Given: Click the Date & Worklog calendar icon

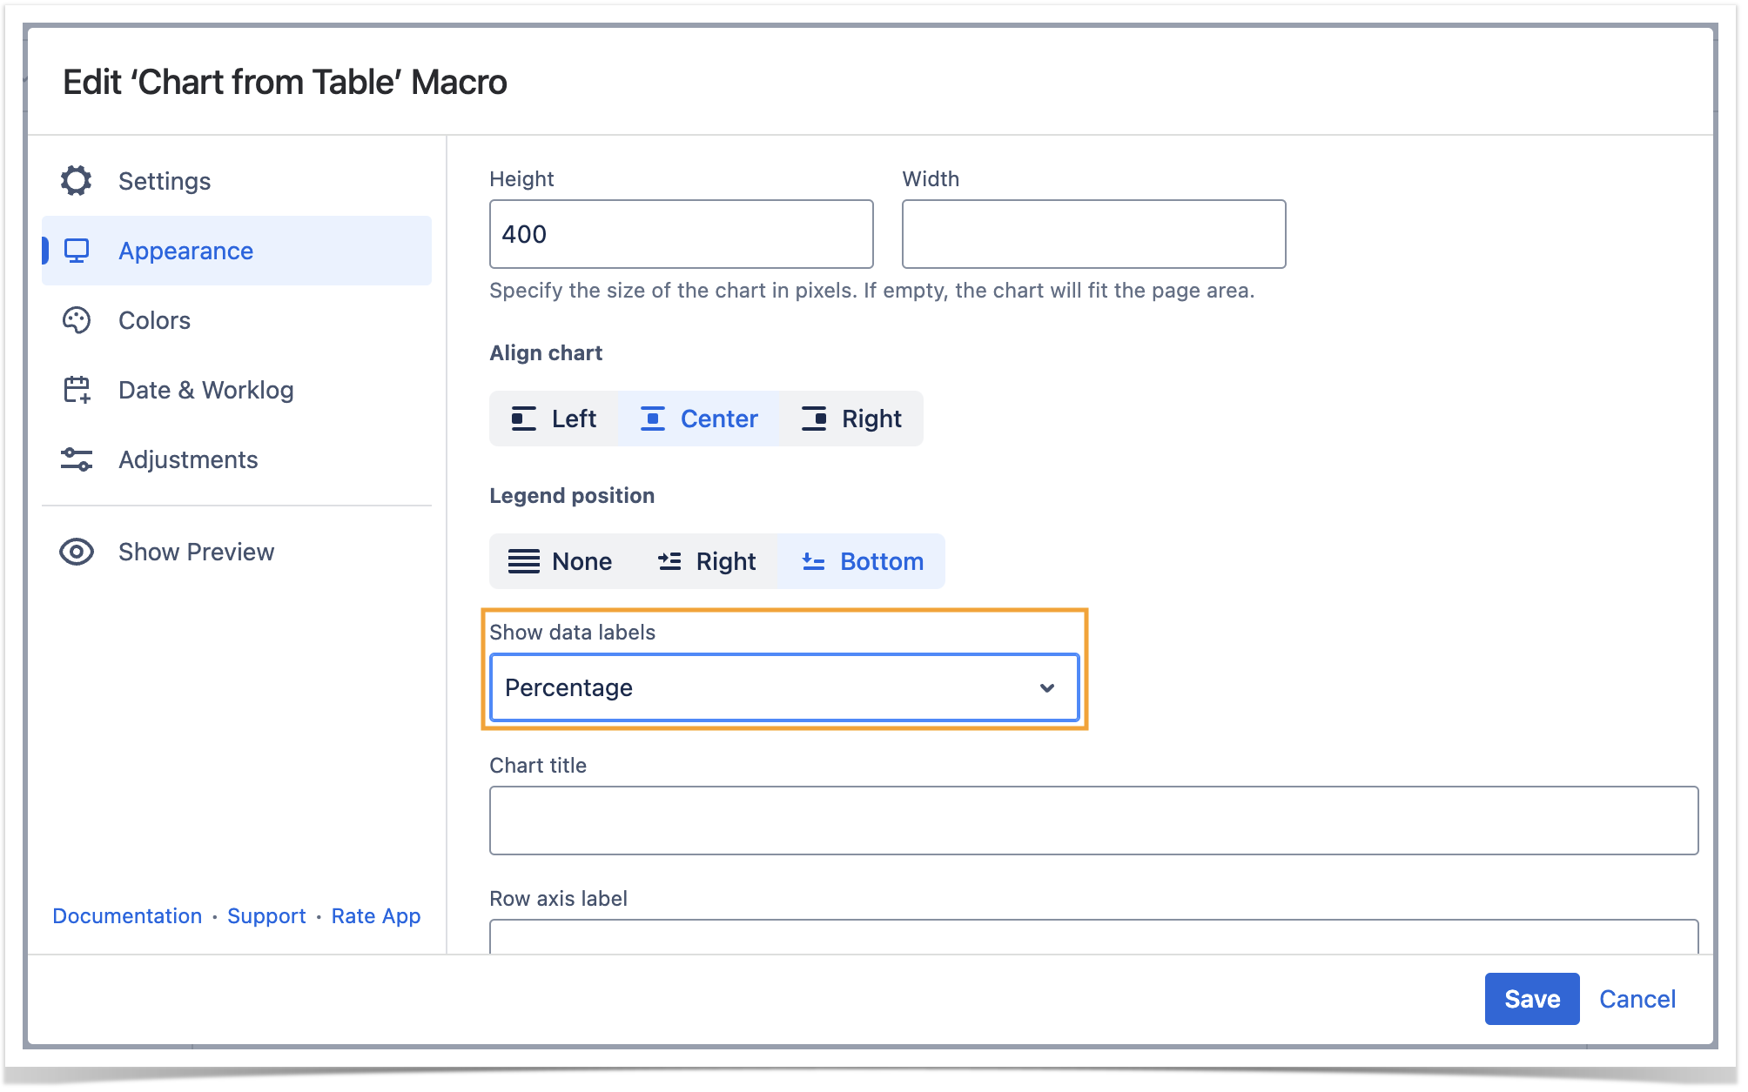Looking at the screenshot, I should (77, 390).
